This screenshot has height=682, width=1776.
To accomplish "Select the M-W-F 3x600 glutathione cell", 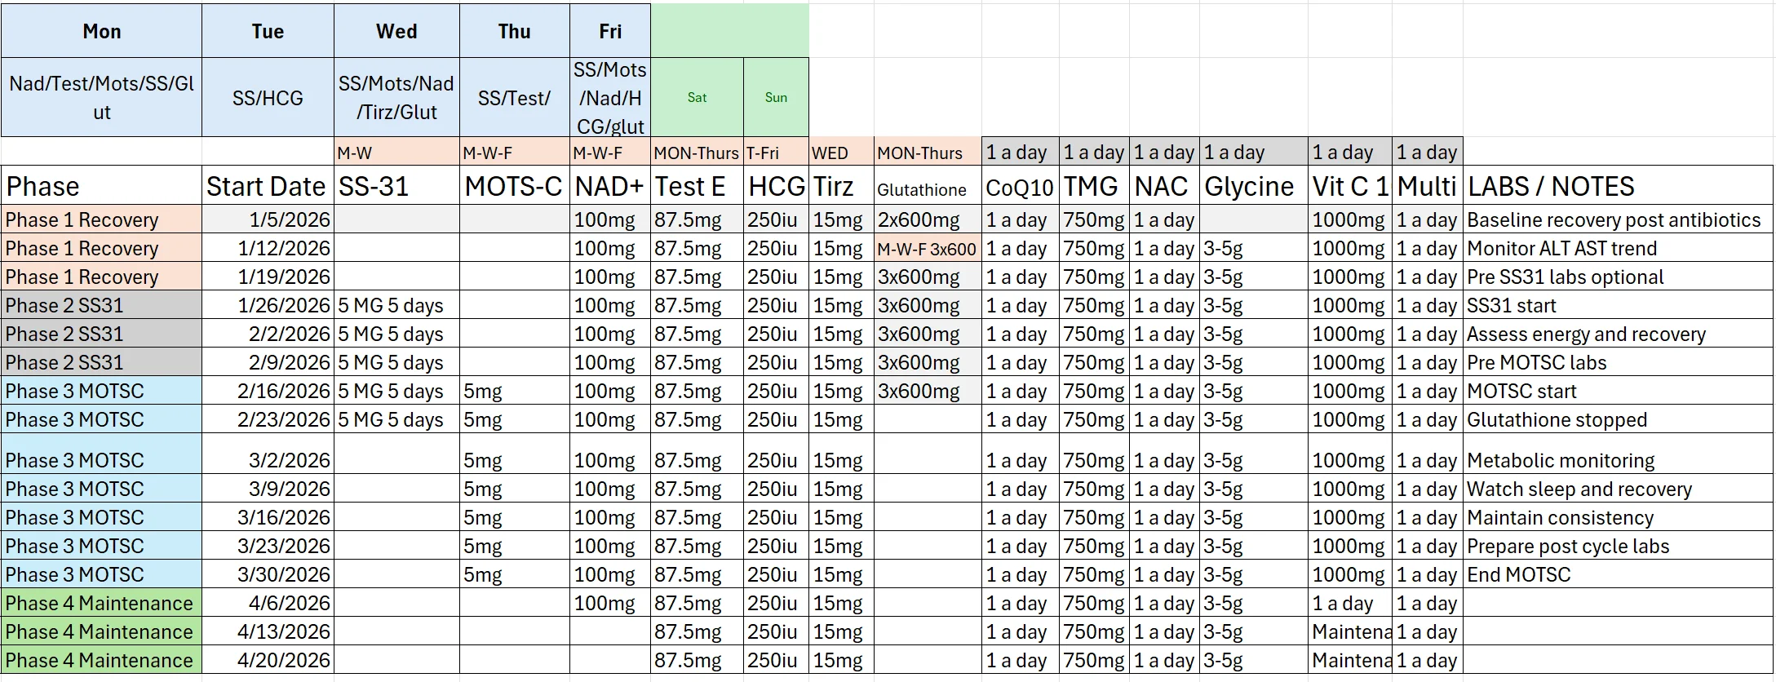I will pyautogui.click(x=928, y=248).
